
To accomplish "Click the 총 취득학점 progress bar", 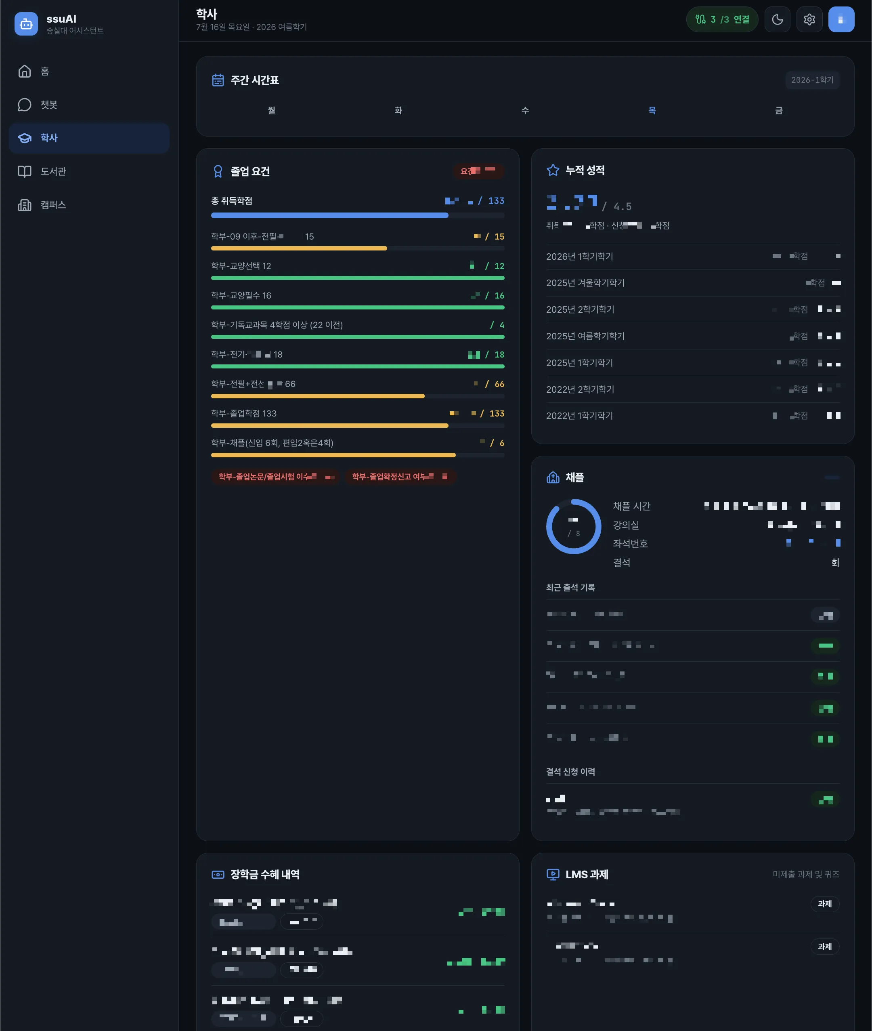I will pos(357,215).
